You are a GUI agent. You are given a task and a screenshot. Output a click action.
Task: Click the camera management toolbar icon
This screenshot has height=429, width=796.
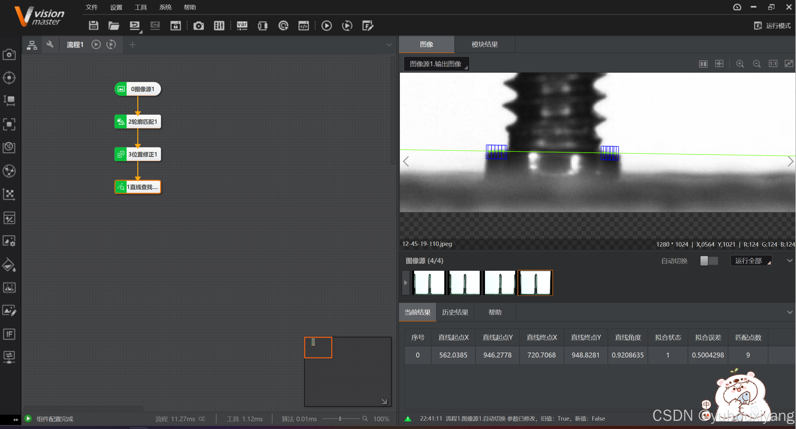pos(199,26)
